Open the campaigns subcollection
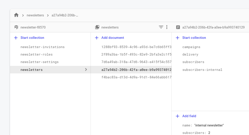This screenshot has width=249, height=135. click(191, 47)
